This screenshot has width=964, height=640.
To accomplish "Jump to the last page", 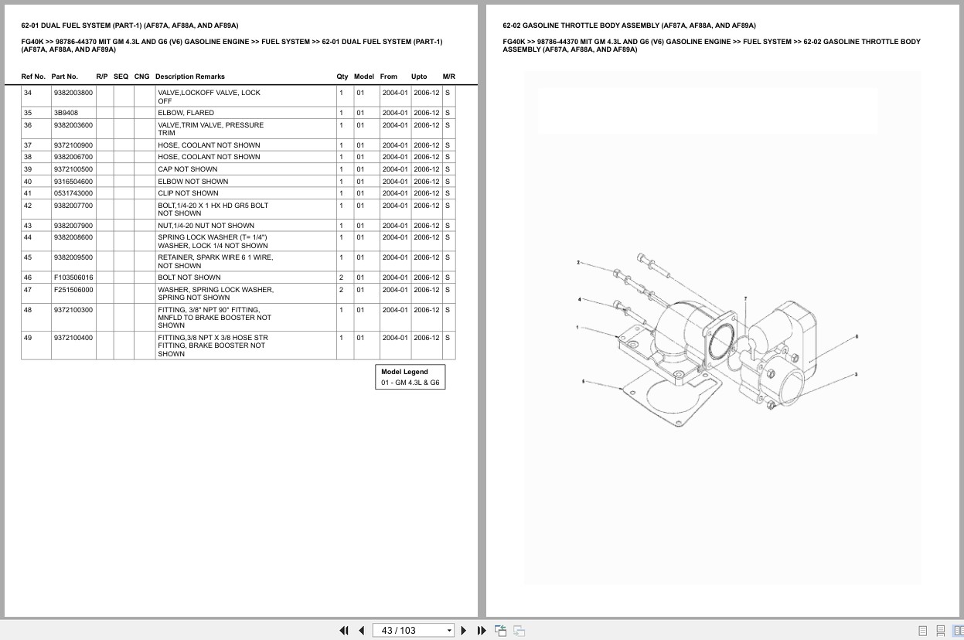I will pos(482,631).
